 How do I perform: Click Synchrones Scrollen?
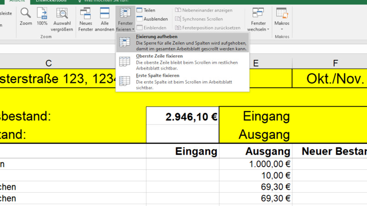pos(199,19)
